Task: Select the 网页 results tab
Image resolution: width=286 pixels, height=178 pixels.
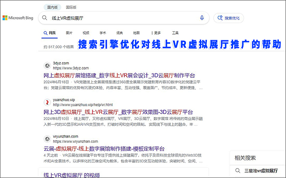Action: (50, 33)
